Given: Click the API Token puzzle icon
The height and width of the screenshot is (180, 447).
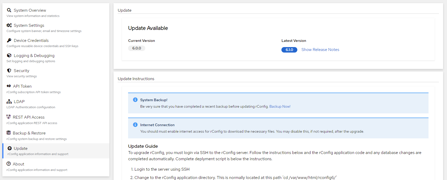Looking at the screenshot, I should point(9,86).
